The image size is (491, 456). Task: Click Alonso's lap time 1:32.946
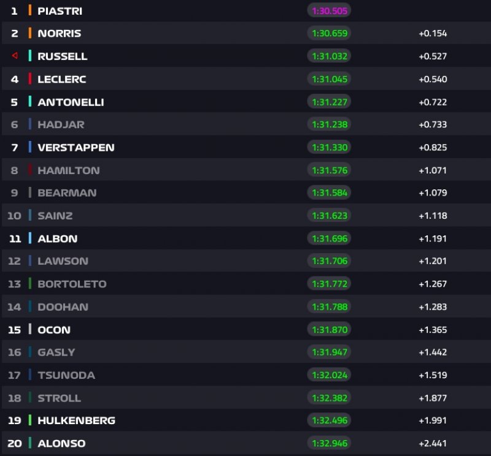329,443
